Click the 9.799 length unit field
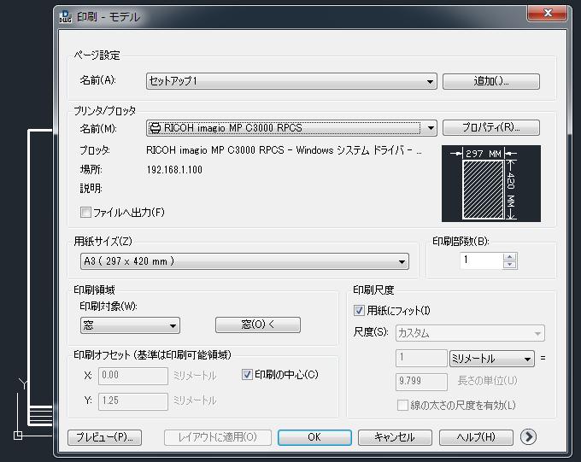The image size is (581, 462). point(421,381)
